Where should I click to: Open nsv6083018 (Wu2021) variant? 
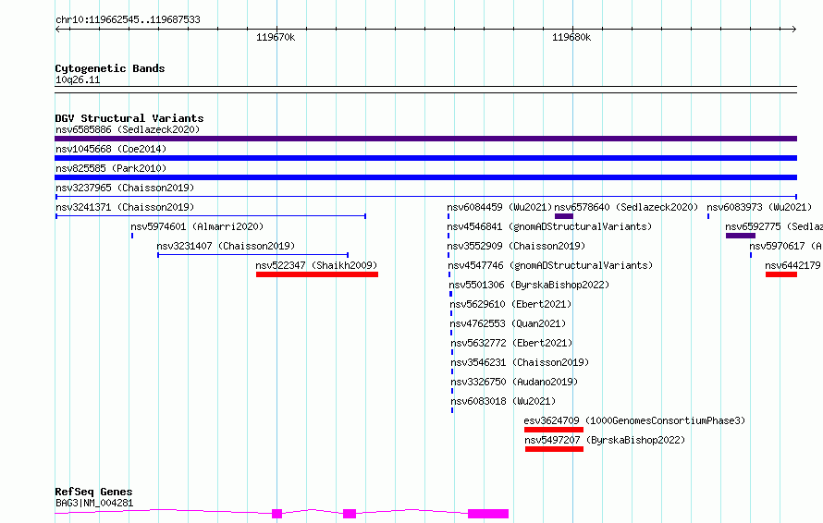pos(503,401)
